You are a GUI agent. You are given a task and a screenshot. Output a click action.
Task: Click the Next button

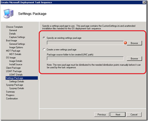coord(118,115)
